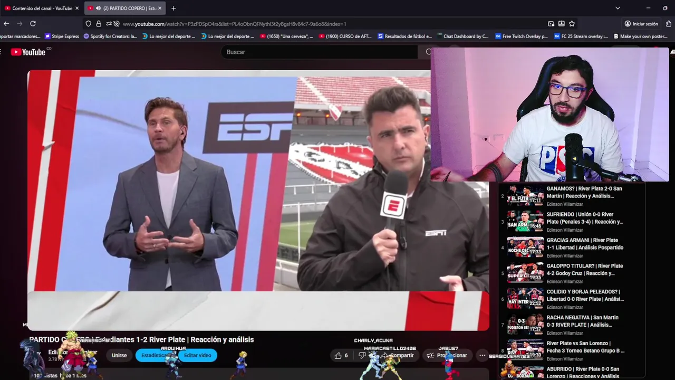Click the YouTube search magnifier button

pos(428,52)
